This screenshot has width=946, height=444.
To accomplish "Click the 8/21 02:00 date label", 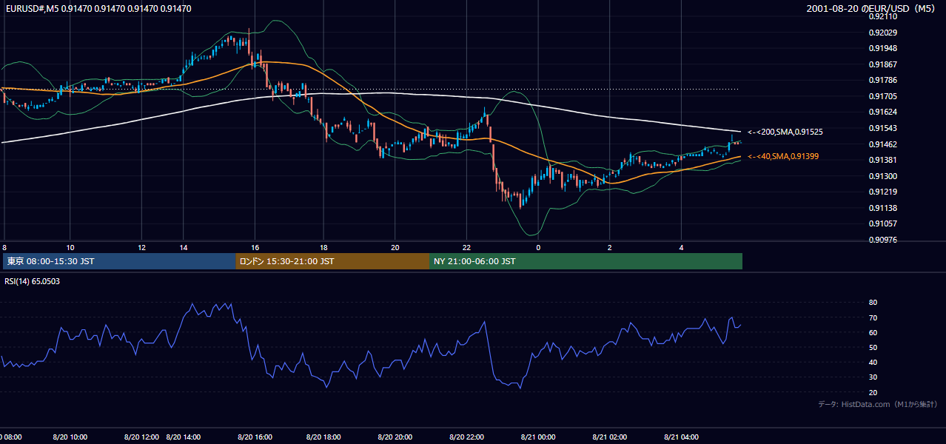I will coord(610,437).
